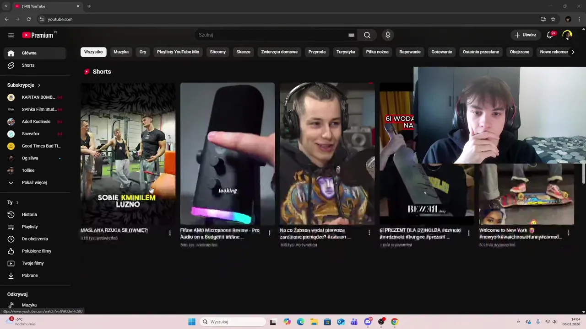Viewport: 586px width, 329px height.
Task: Open Welcome to New York short
Action: point(526,194)
